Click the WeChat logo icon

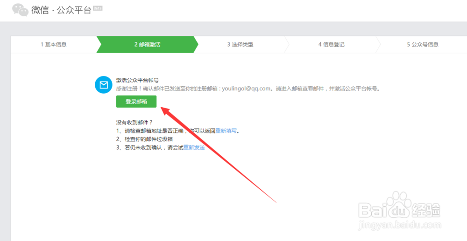(20, 10)
